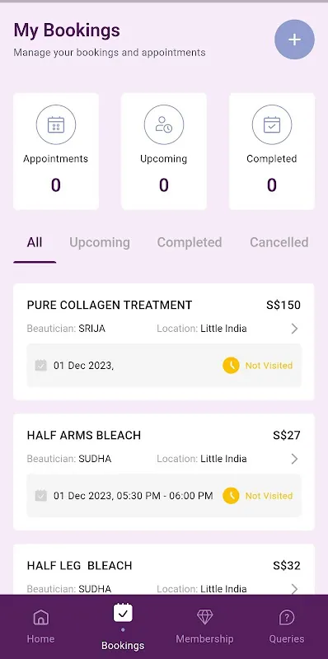Select the Upcoming person-clock icon
Viewport: 328px width, 659px height.
pos(163,125)
